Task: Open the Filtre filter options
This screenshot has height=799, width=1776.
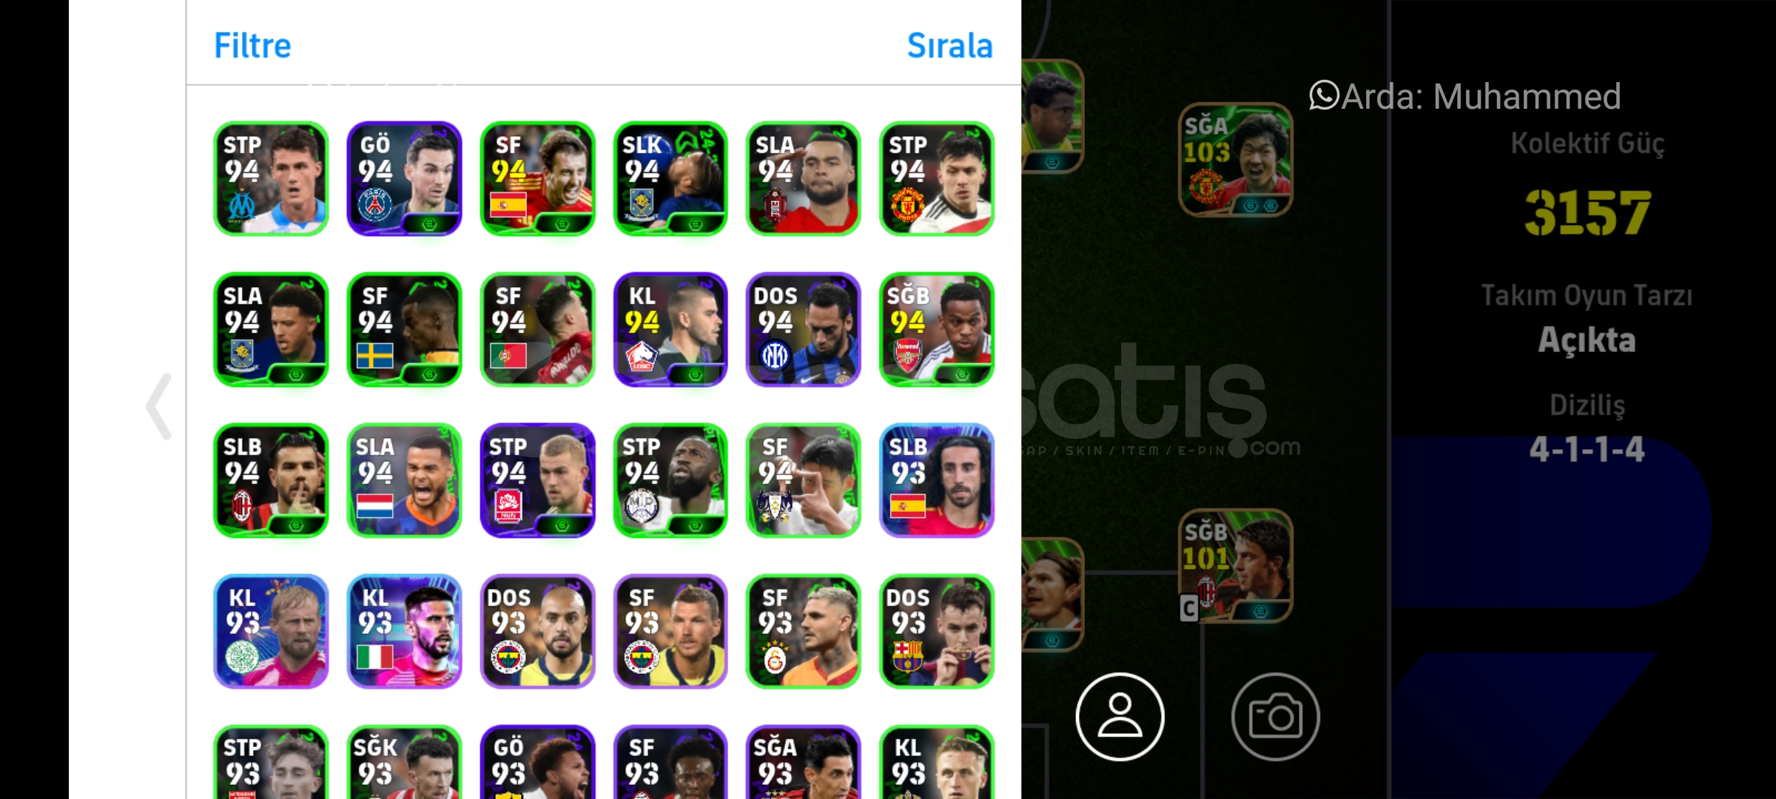Action: tap(252, 45)
